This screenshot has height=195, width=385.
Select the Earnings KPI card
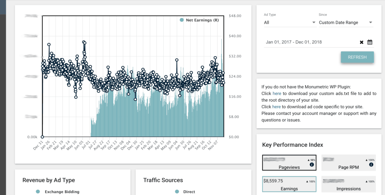point(289,184)
